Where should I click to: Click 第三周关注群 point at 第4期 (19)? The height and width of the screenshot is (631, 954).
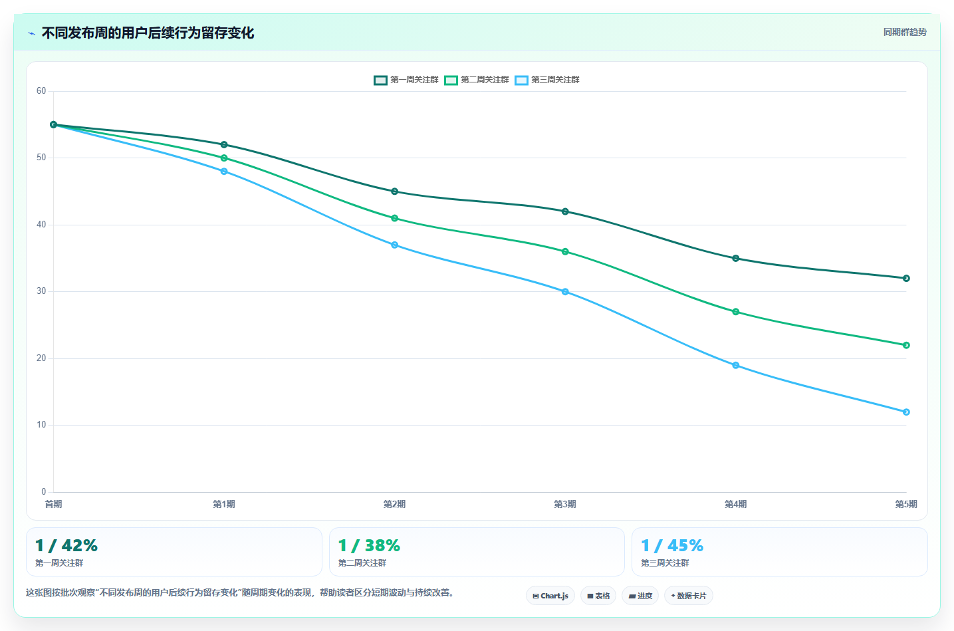coord(736,365)
